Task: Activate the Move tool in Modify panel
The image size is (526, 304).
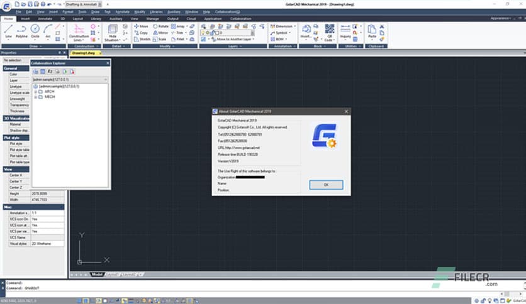Action: pyautogui.click(x=141, y=26)
